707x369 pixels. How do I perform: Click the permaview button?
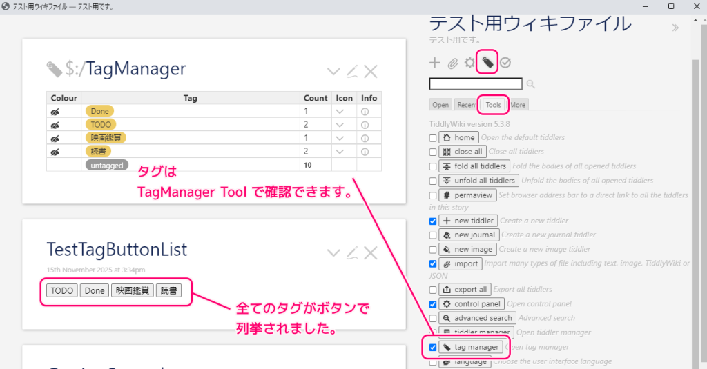pyautogui.click(x=468, y=195)
